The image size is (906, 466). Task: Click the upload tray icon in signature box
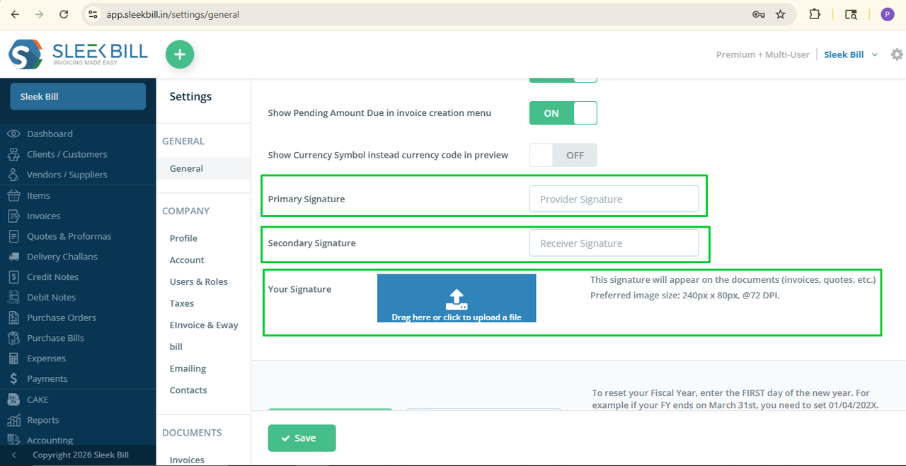457,299
